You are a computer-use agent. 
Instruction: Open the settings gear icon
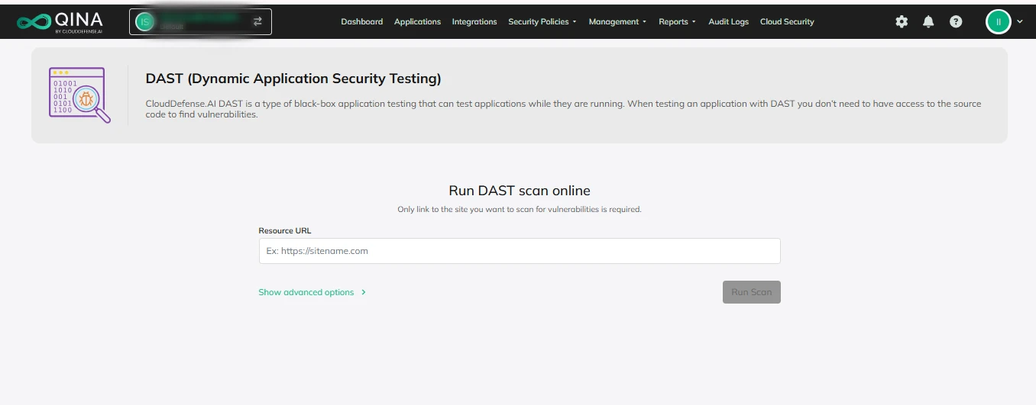tap(902, 22)
